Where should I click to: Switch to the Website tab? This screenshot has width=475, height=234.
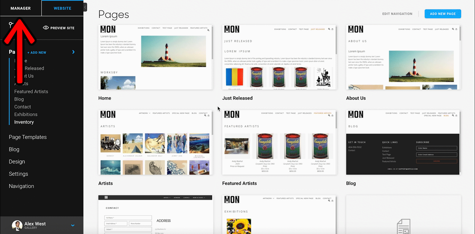(x=62, y=8)
